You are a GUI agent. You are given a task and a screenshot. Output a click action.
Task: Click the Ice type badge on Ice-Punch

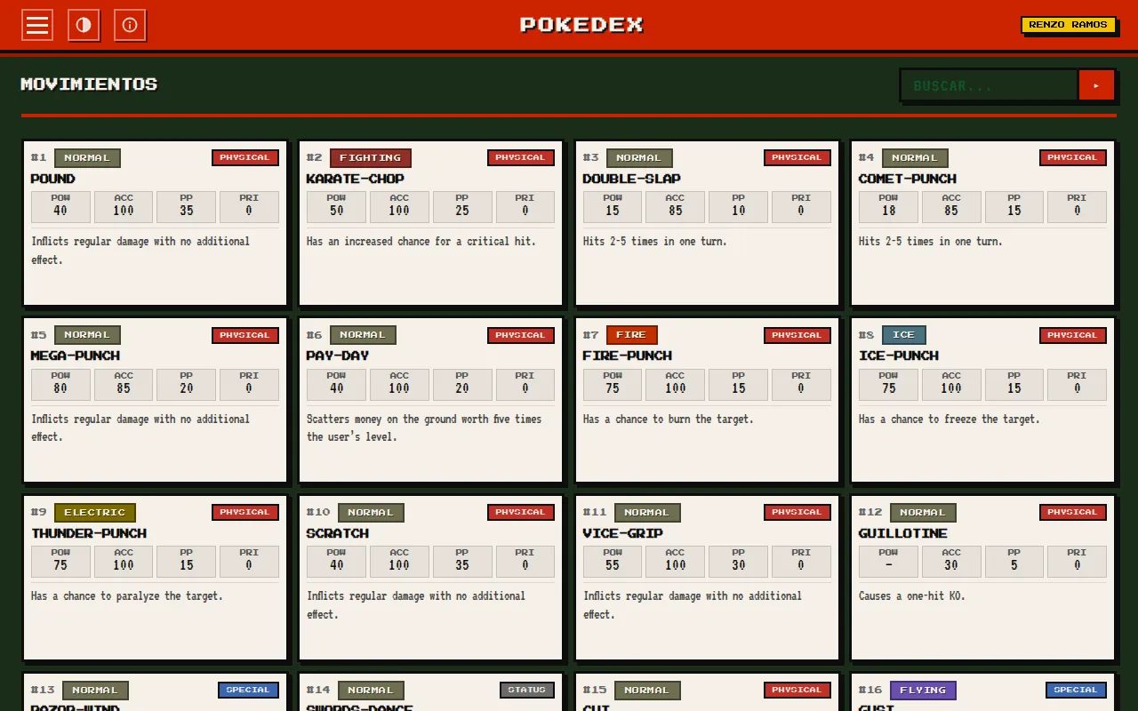pos(904,335)
